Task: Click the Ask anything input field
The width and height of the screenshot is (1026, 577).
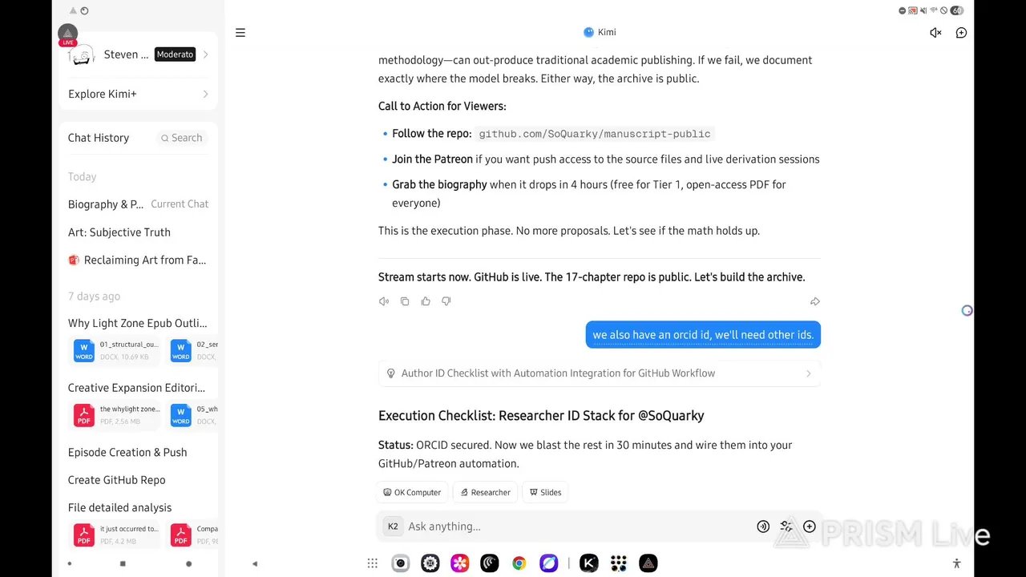Action: [577, 527]
